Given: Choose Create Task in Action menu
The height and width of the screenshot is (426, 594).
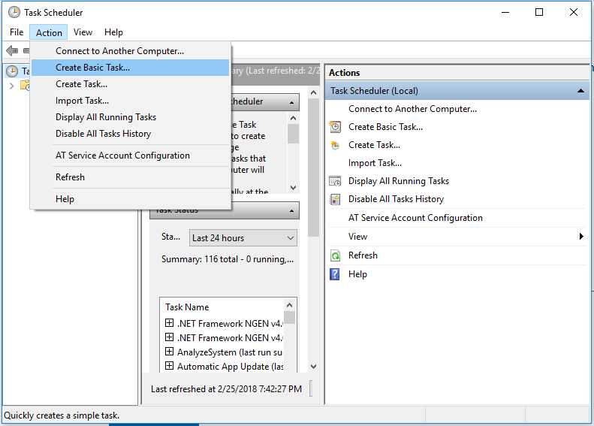Looking at the screenshot, I should (131, 84).
